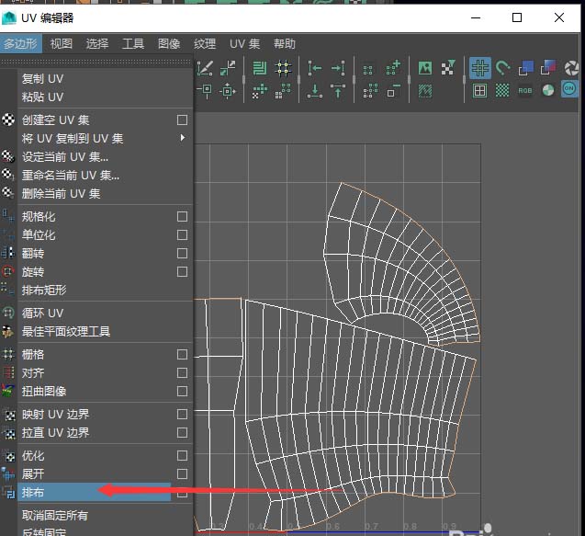Click the magnet-shaped icon in toolbar

coord(502,68)
